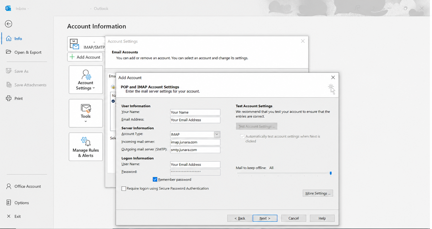
Task: Click the Outgoing mail server SMTP field
Action: 195,150
